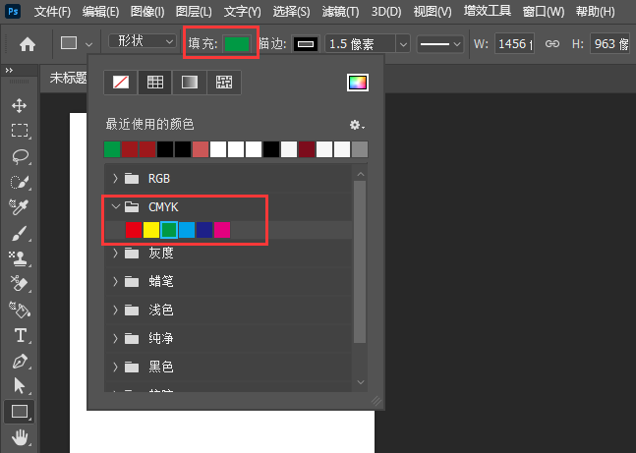
Task: Open the 3D(D) menu
Action: (386, 12)
